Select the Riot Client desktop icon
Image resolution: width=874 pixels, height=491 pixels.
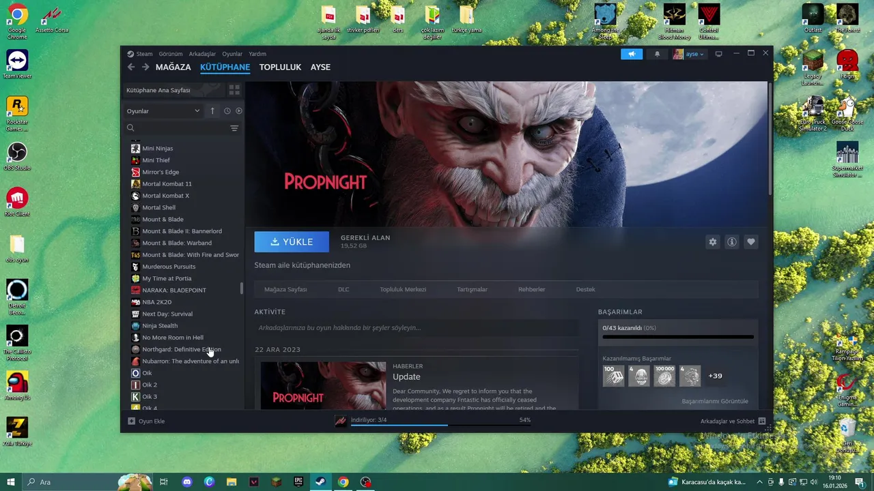[x=17, y=202]
